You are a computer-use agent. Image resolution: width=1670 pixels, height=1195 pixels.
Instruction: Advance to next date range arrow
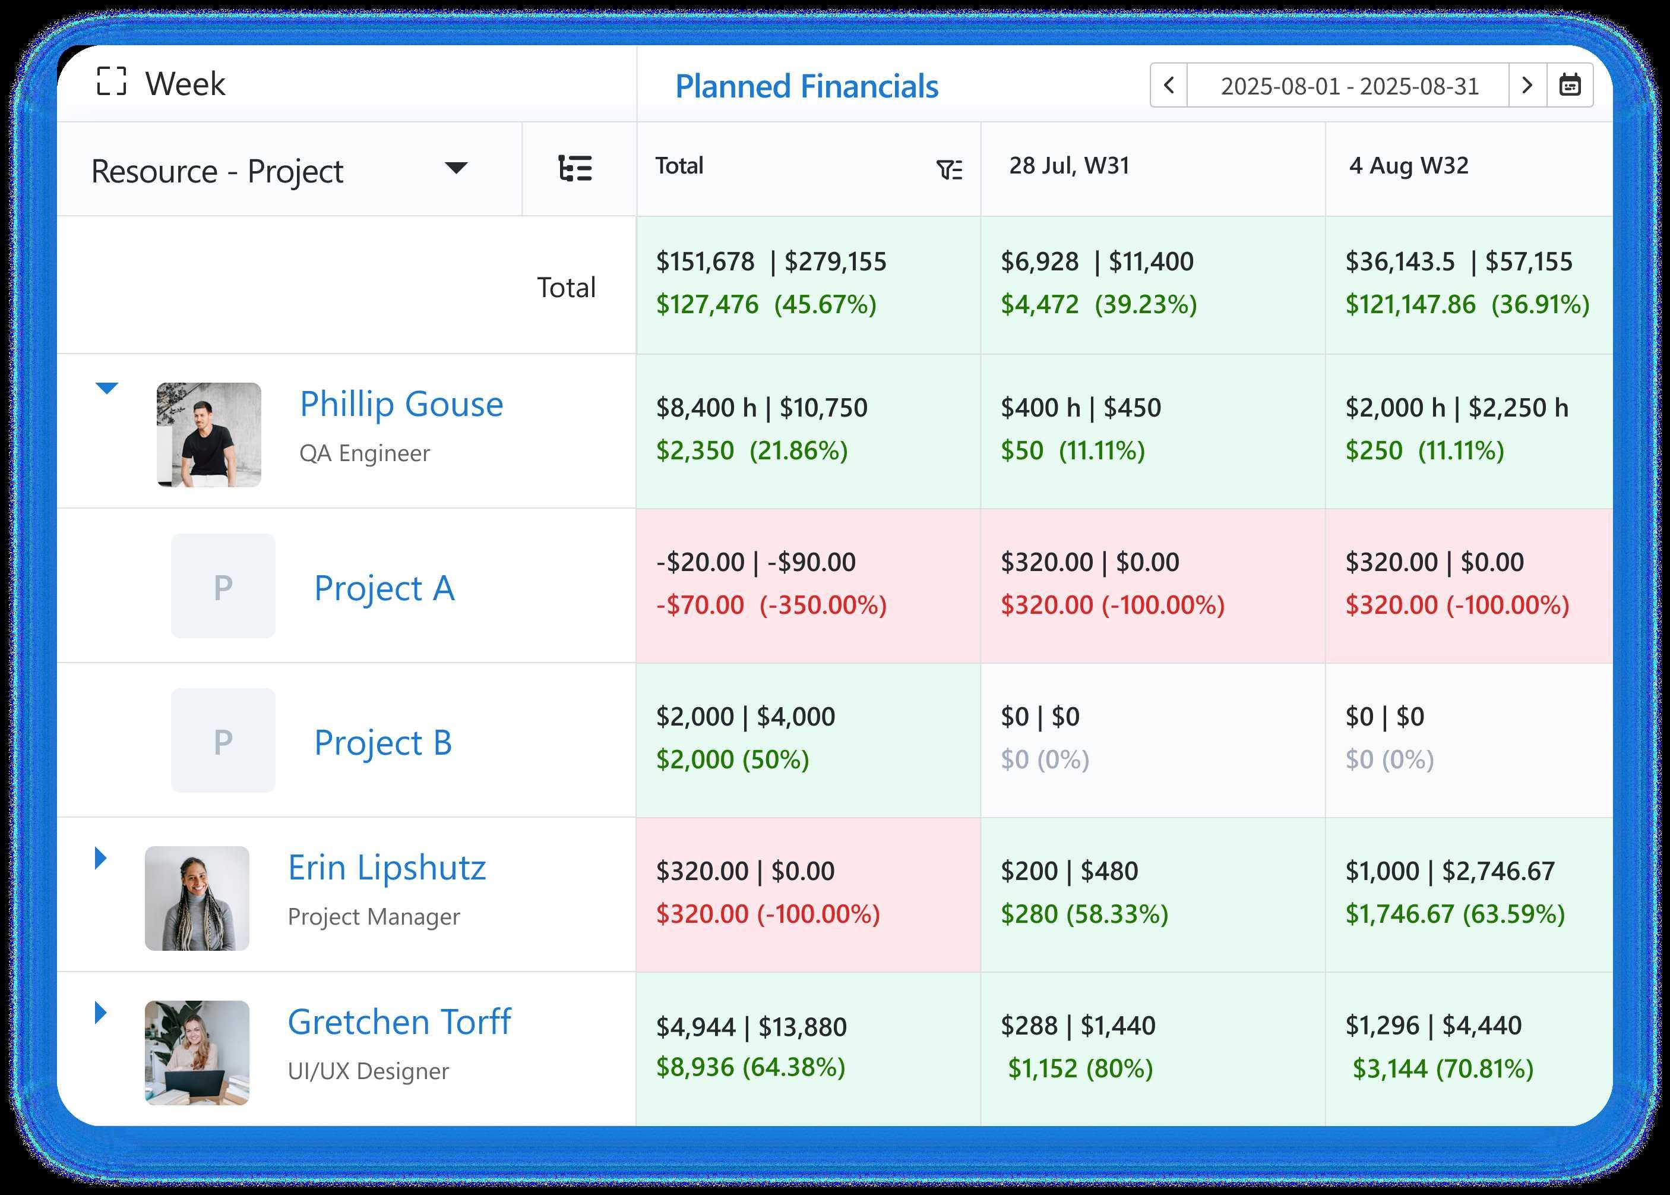tap(1527, 86)
